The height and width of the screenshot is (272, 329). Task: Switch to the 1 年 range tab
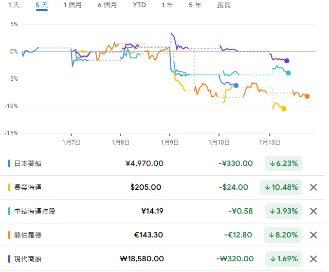click(x=167, y=5)
